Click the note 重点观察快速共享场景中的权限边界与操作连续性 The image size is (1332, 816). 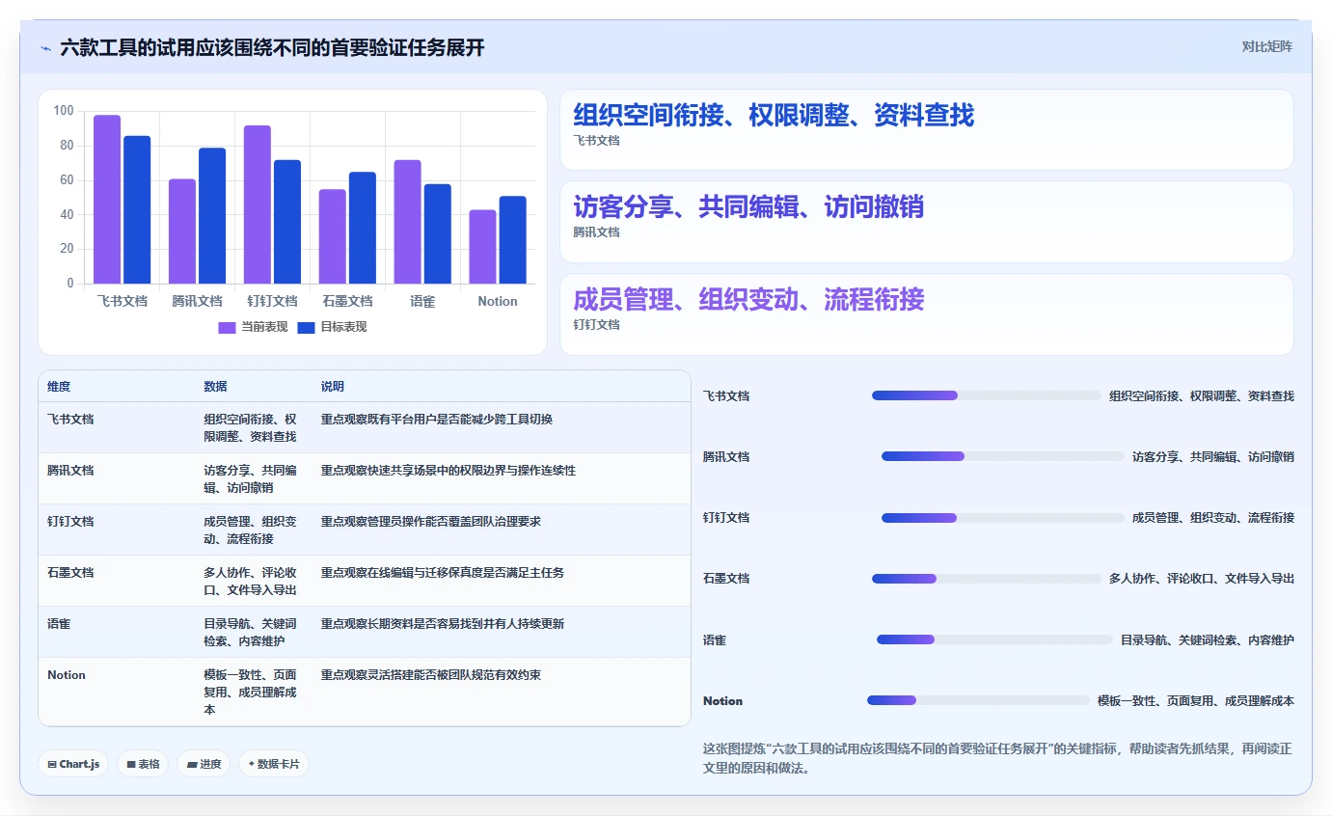(449, 471)
